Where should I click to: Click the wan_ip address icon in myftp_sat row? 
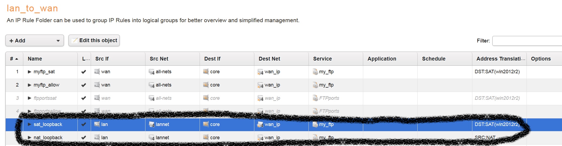[x=260, y=72]
